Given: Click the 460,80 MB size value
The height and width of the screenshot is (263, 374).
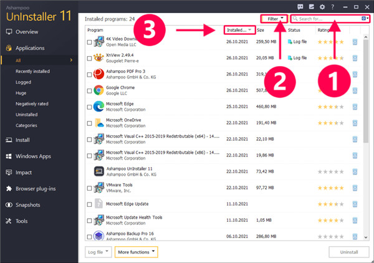Looking at the screenshot, I should coord(266,107).
